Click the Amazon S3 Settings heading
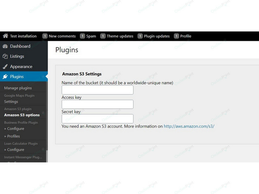The width and height of the screenshot is (259, 194). 82,74
